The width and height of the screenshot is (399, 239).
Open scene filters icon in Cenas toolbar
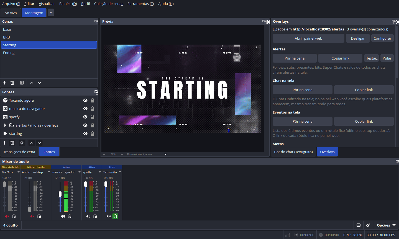tap(22, 83)
